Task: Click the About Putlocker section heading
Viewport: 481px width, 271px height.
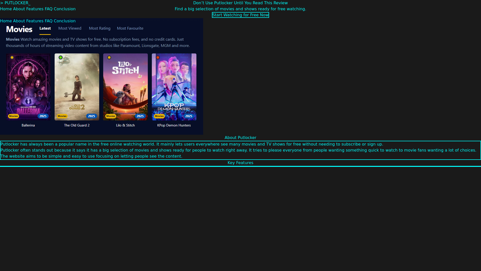Action: [x=241, y=138]
